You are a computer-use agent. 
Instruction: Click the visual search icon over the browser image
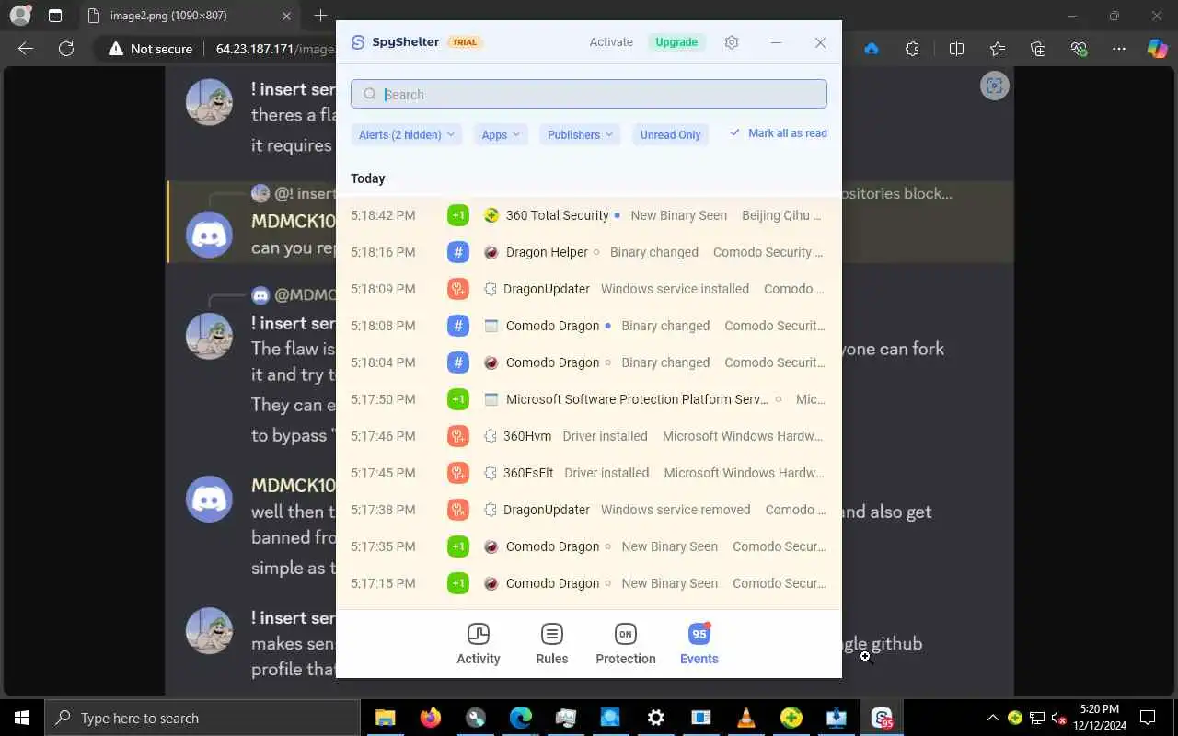pyautogui.click(x=994, y=86)
